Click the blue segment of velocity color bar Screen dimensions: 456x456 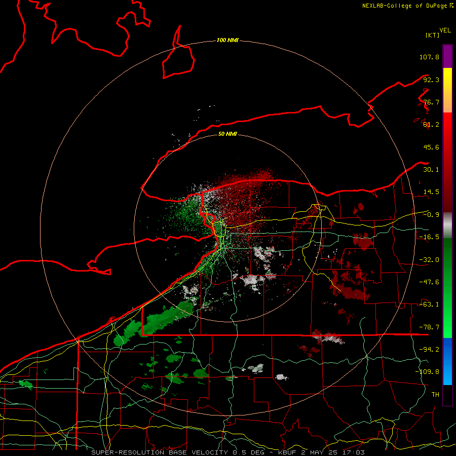(447, 361)
